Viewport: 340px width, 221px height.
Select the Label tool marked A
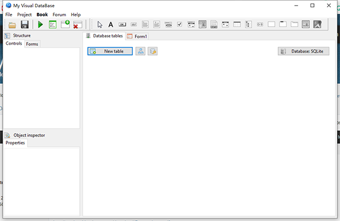[111, 24]
